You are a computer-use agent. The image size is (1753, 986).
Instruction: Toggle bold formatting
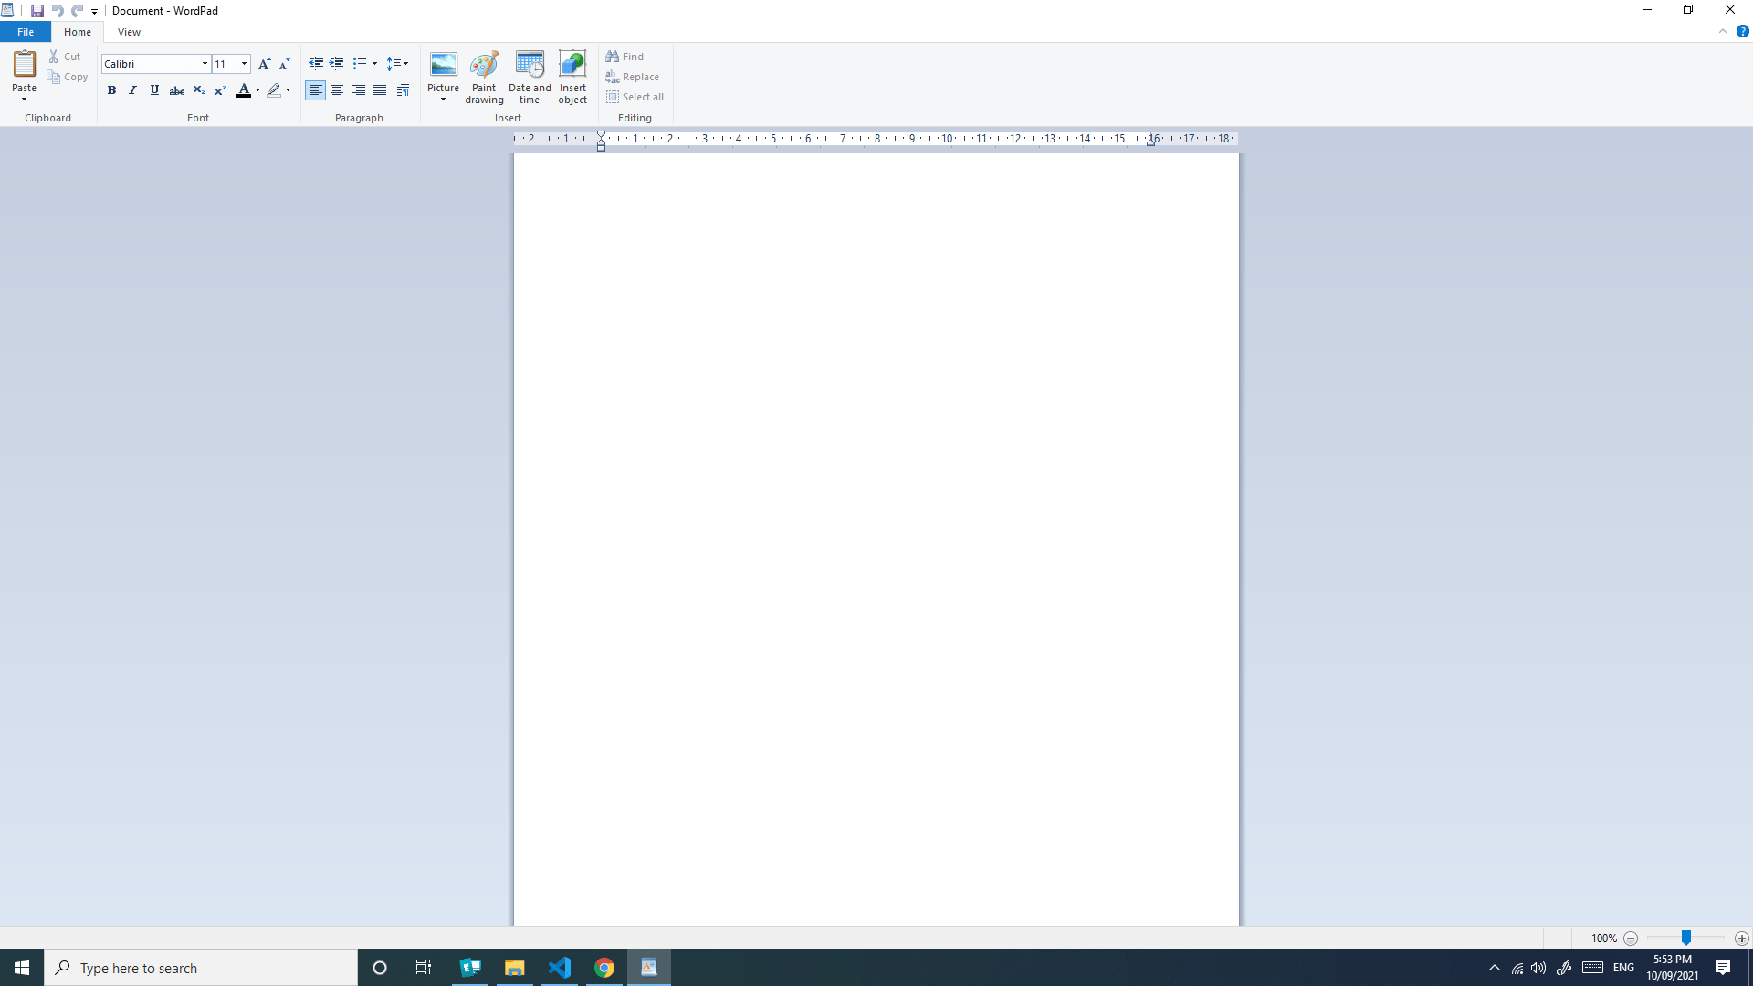(x=111, y=90)
